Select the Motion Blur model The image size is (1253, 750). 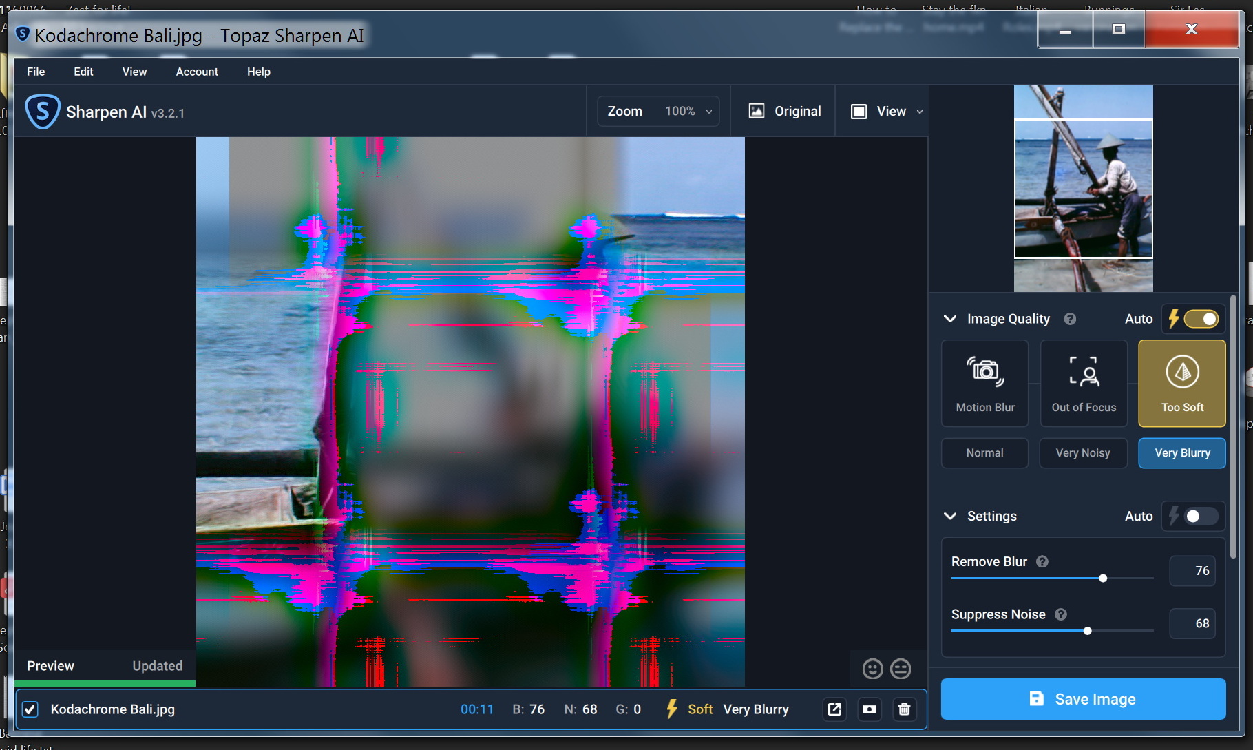[984, 384]
